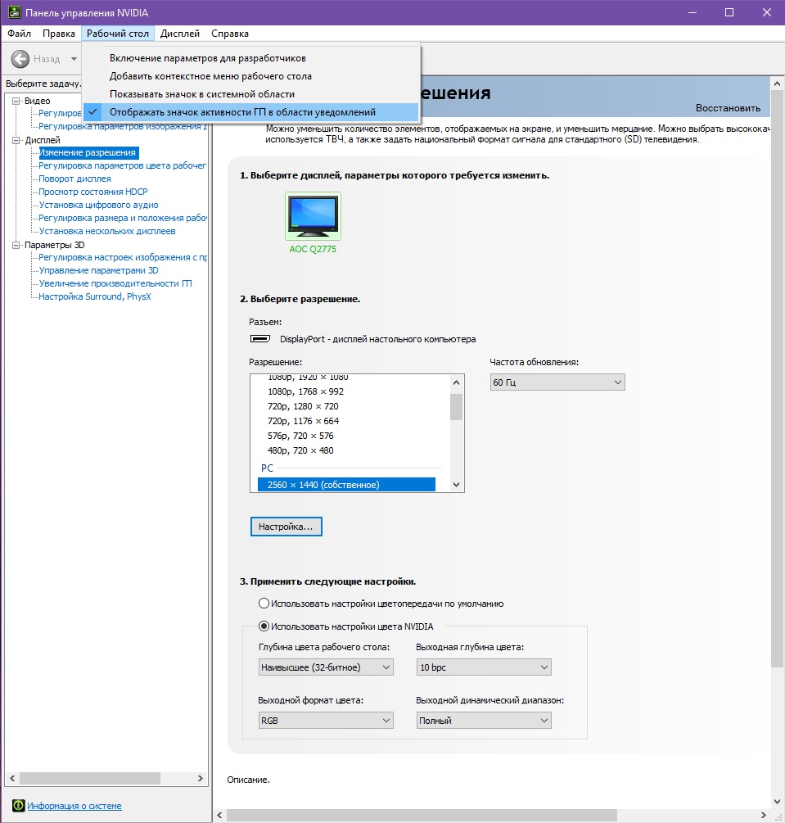Click main panel vertical scroll up arrow

tap(777, 84)
